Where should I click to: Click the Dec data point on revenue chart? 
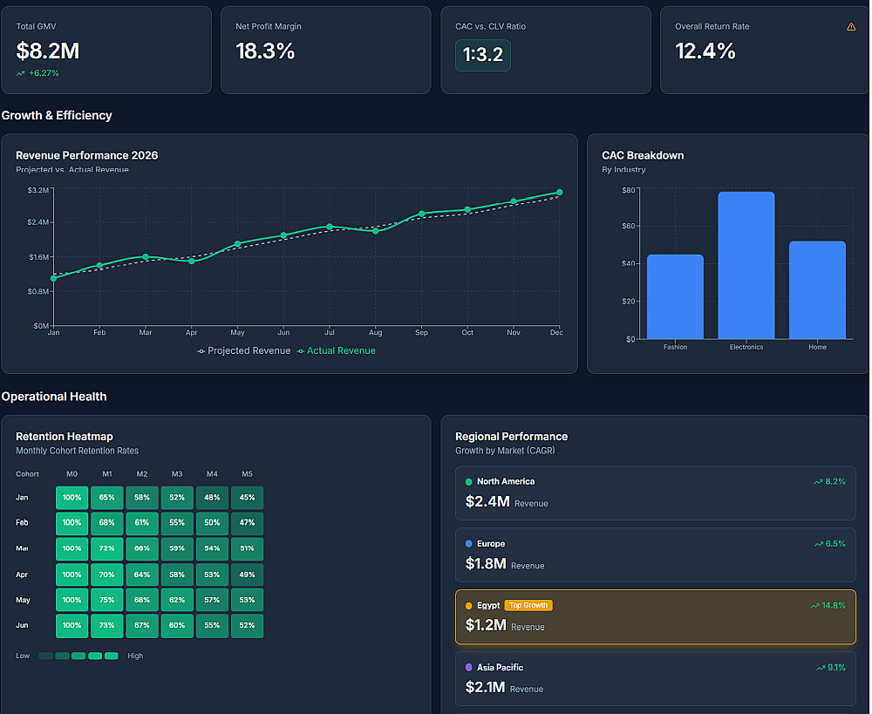pos(560,193)
